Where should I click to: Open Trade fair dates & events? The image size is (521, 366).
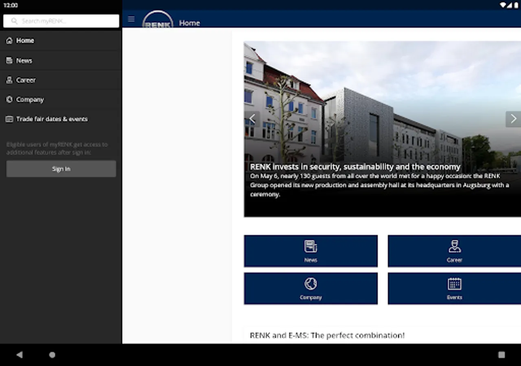(61, 119)
